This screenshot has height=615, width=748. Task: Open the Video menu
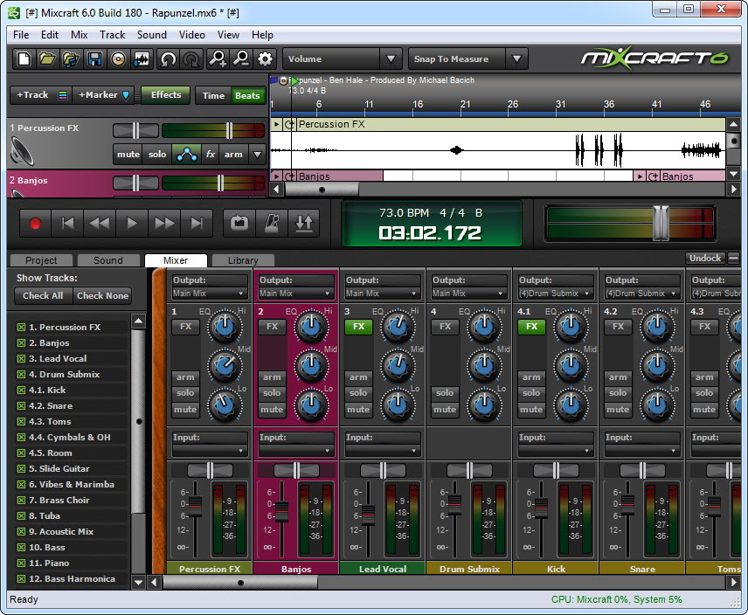[x=191, y=35]
